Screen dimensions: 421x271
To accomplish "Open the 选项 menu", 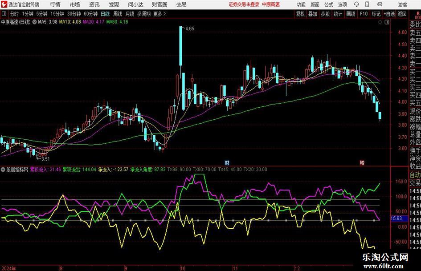I will pyautogui.click(x=343, y=4).
